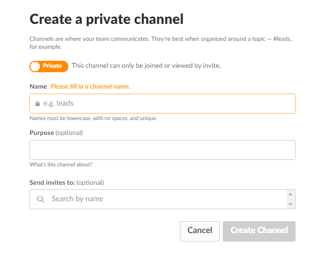Click the white knob on Private switch
This screenshot has width=328, height=259.
35,66
